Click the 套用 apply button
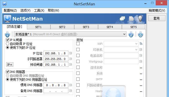169x97 pixels. click(157, 18)
